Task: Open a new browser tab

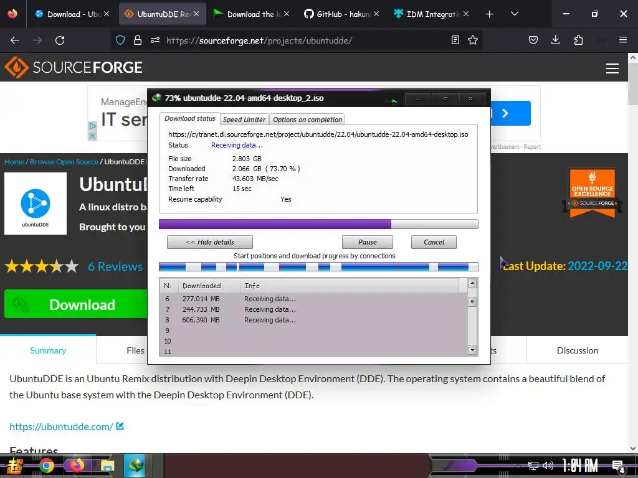Action: click(x=490, y=14)
